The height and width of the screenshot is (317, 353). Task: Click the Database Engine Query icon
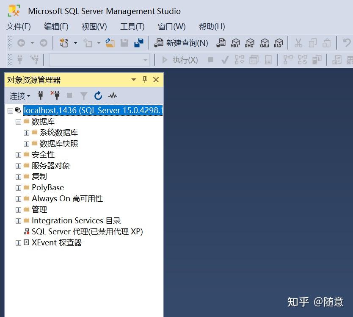coord(221,43)
